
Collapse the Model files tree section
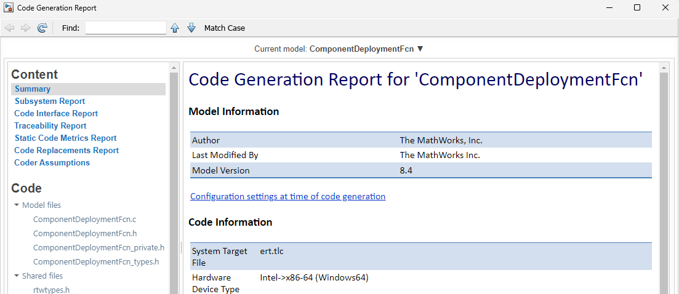pyautogui.click(x=17, y=205)
